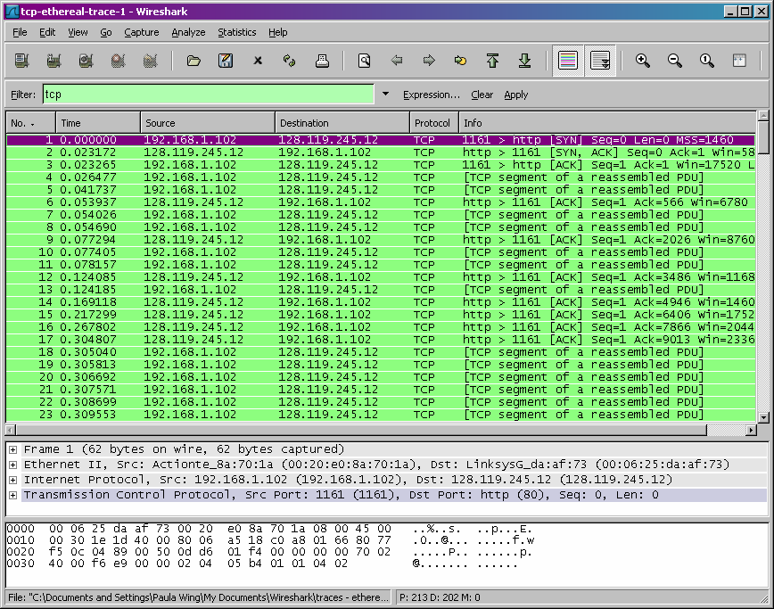Sort by Source column header
Image resolution: width=774 pixels, height=609 pixels.
click(207, 123)
